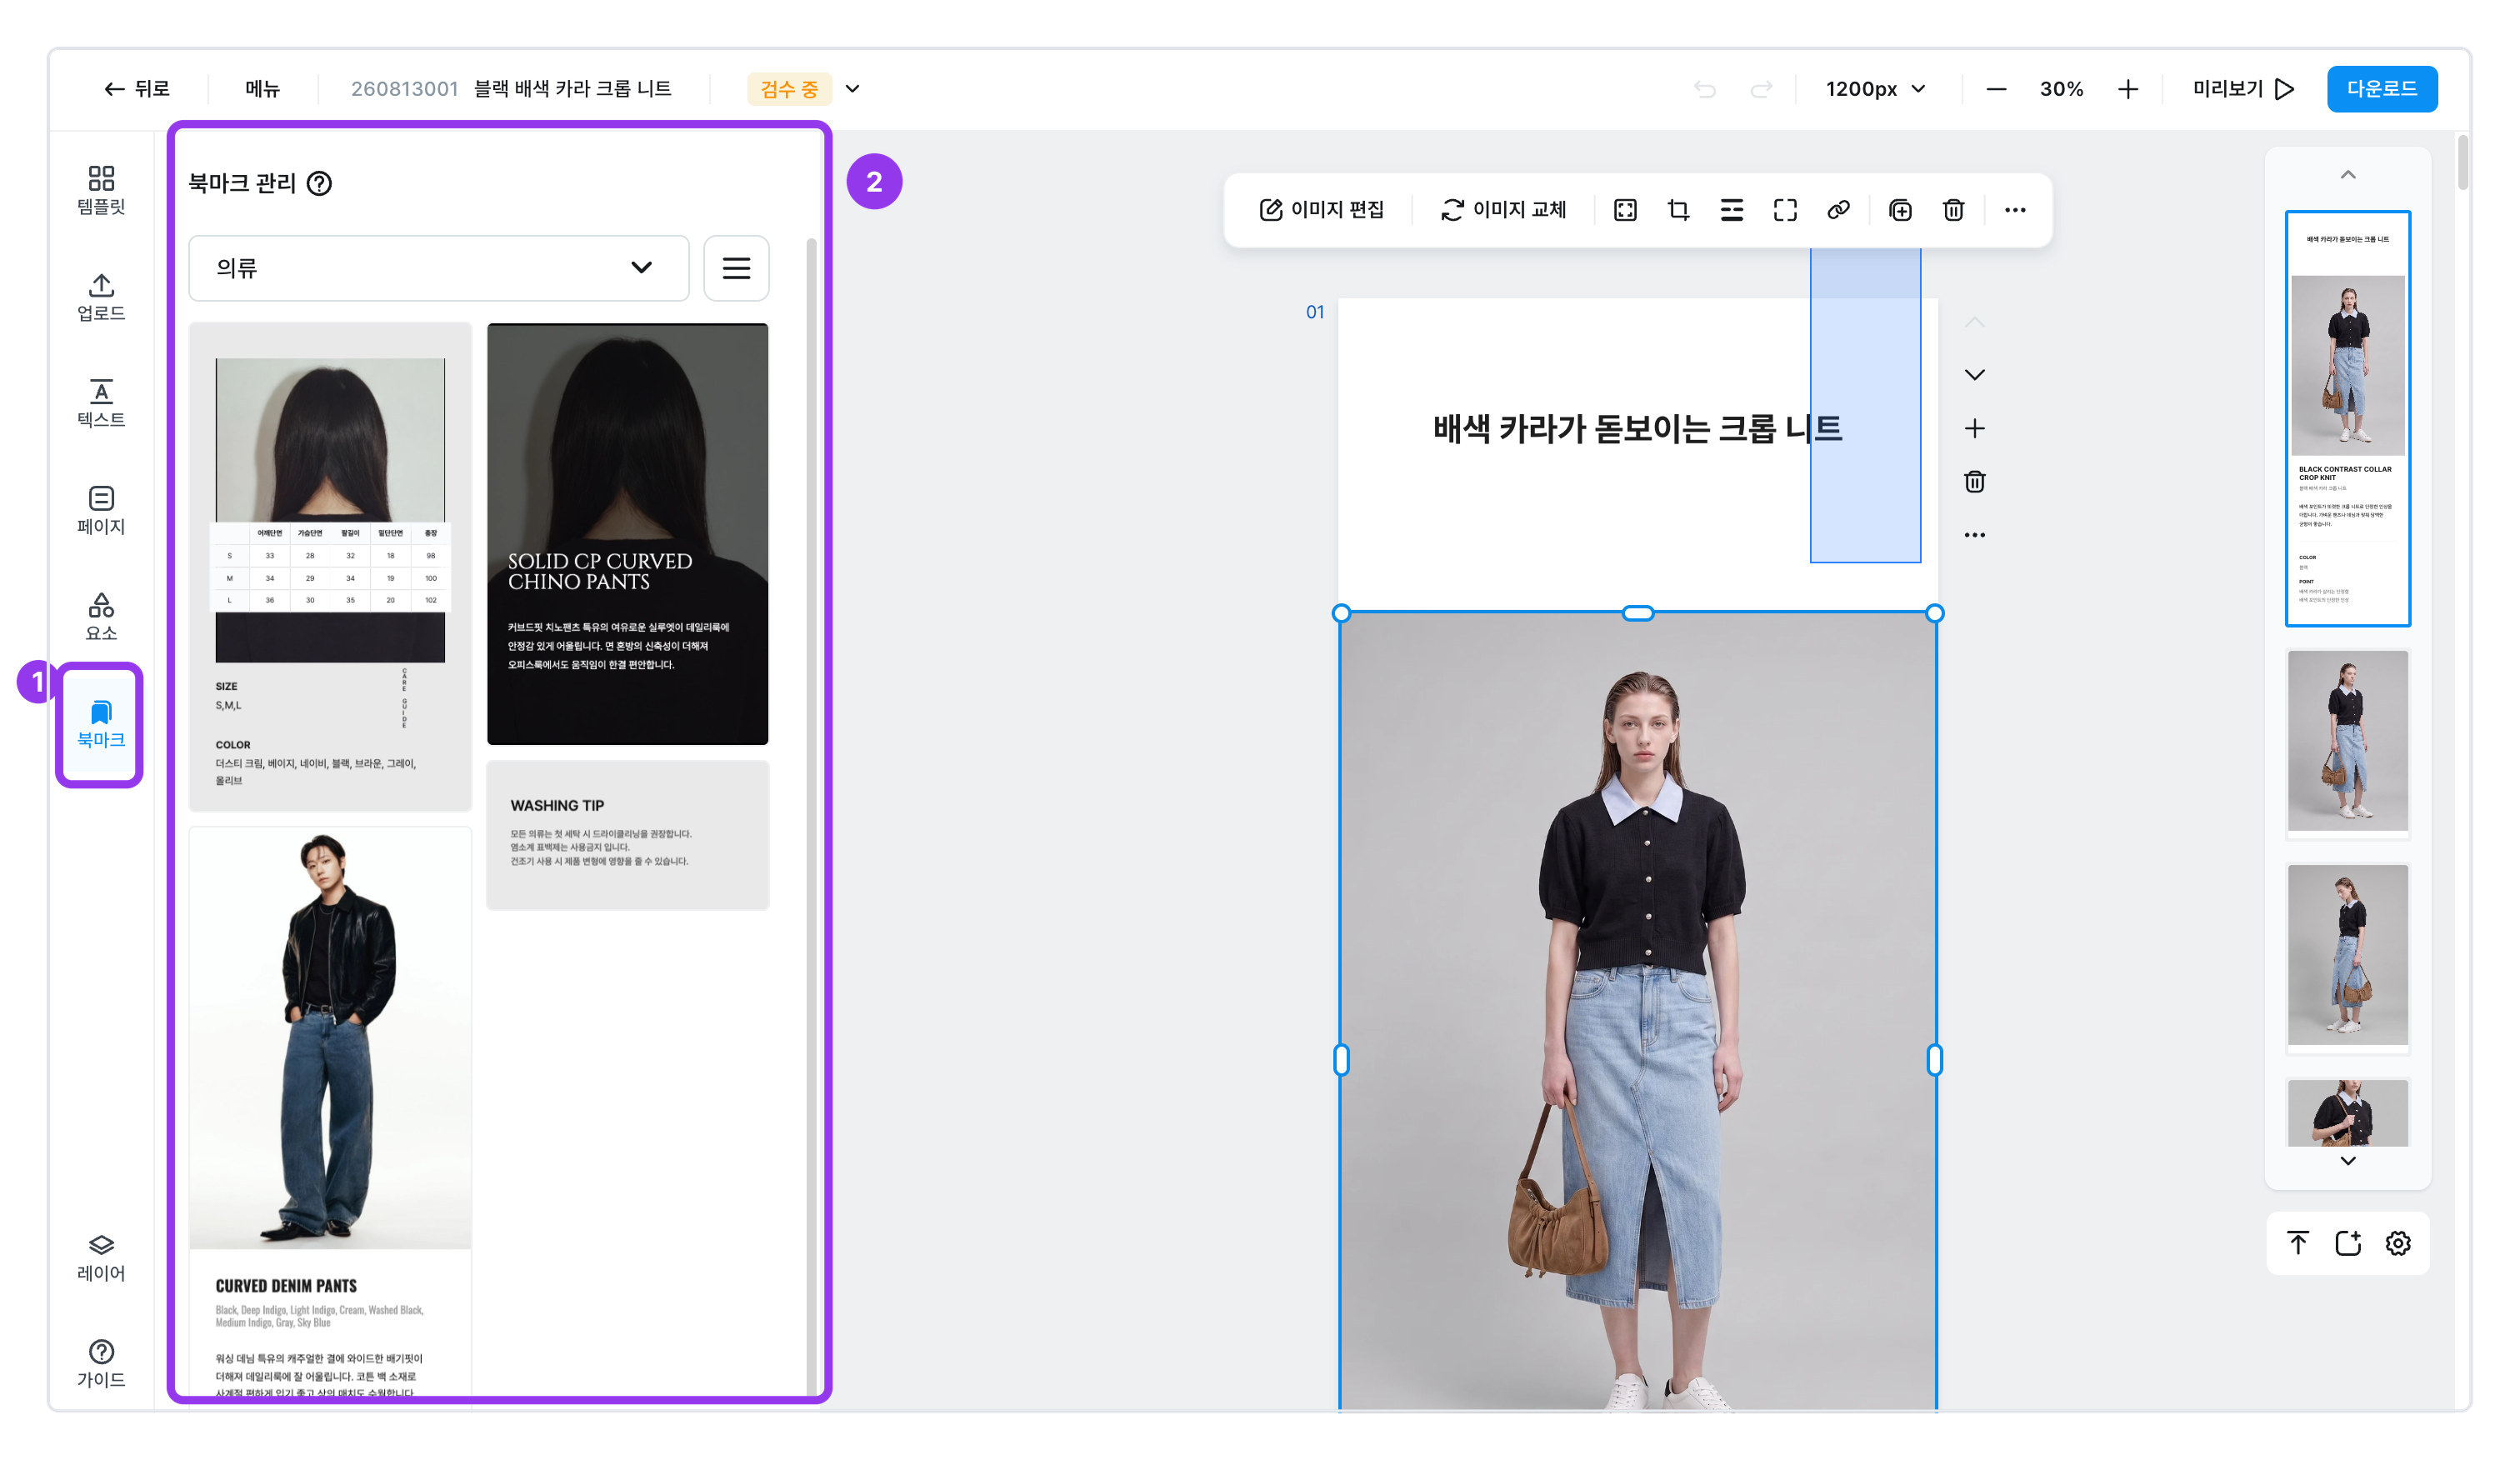Select the 북마크 bookmark sidebar tab
2520x1460 pixels.
(x=101, y=725)
